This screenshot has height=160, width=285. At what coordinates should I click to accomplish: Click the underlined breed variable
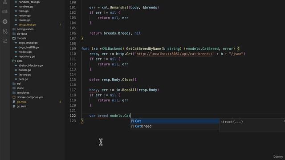[102, 116]
